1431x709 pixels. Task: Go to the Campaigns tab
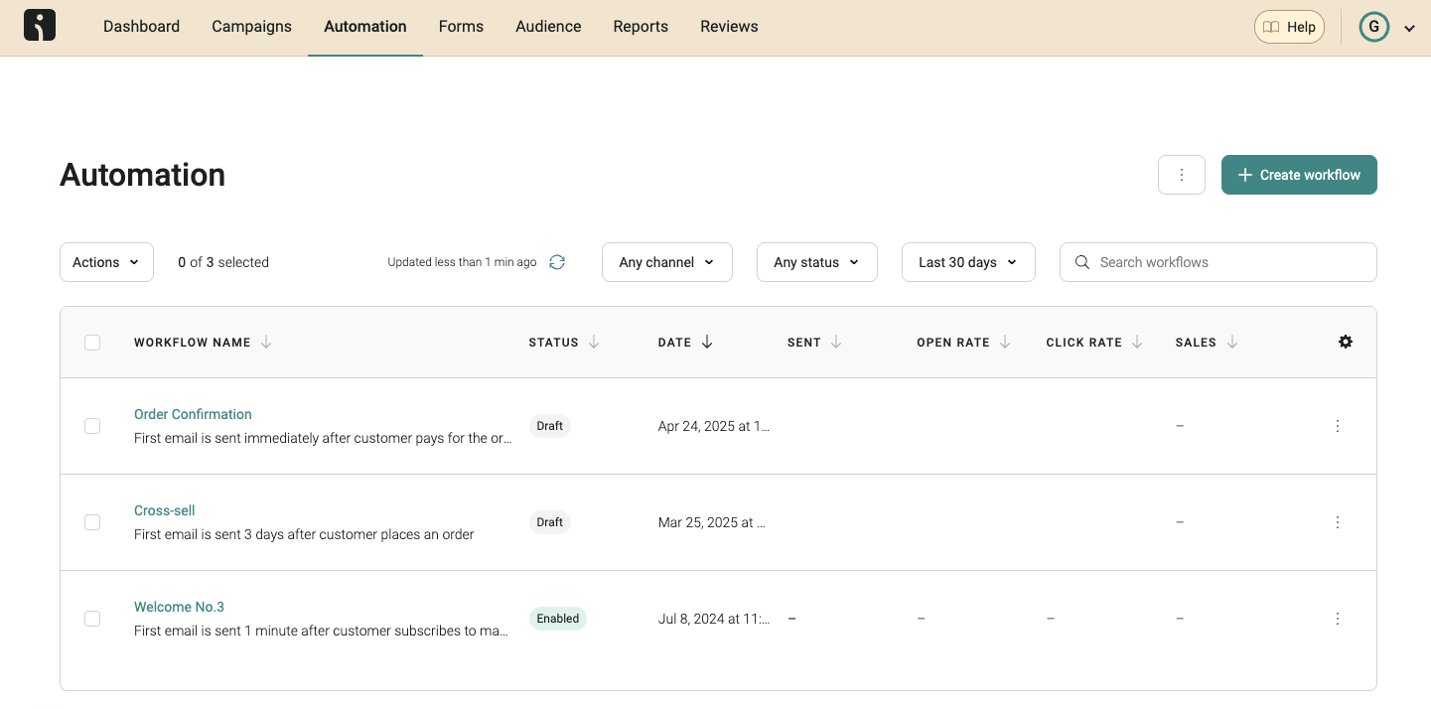(251, 27)
